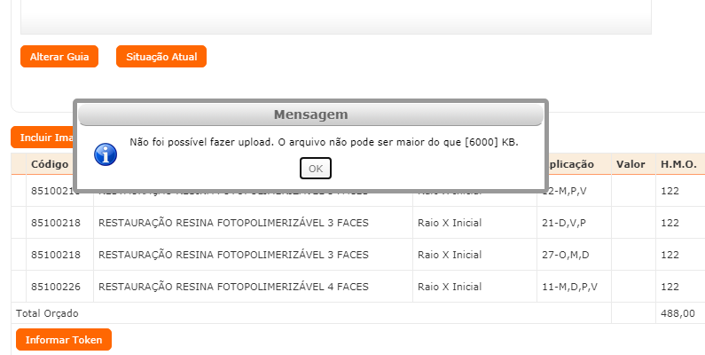Click the blue information icon in the message dialog

tap(106, 153)
